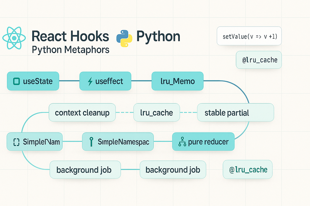Select the pure reducer node
The width and height of the screenshot is (310, 206).
(x=203, y=142)
